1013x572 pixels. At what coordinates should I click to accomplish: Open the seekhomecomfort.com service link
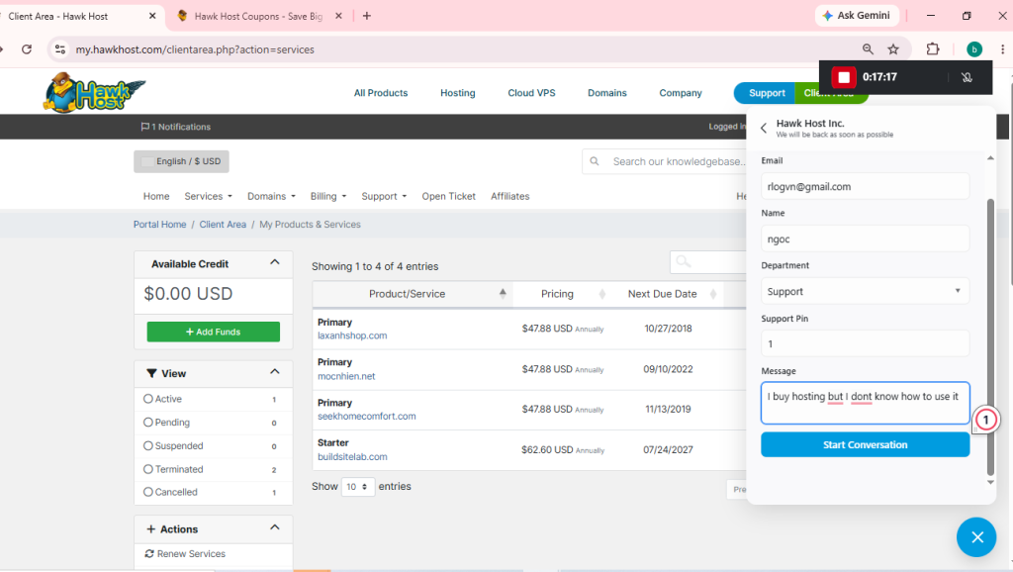click(x=366, y=417)
